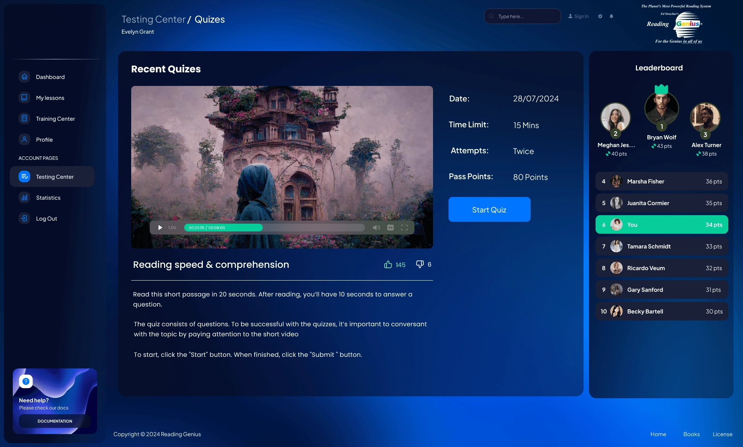Screen dimensions: 743x447
Task: Open the DOCUMENTATION button
Action: point(55,421)
